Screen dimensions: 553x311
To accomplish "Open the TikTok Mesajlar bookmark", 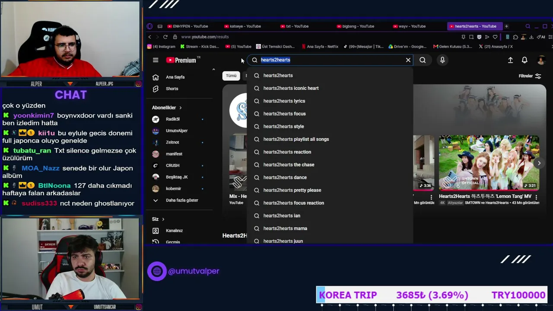I will 363,47.
